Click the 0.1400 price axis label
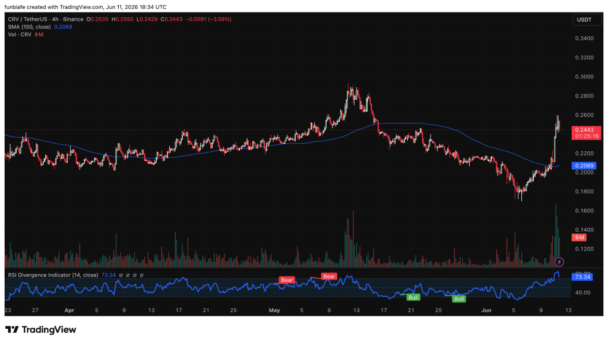 pos(584,230)
